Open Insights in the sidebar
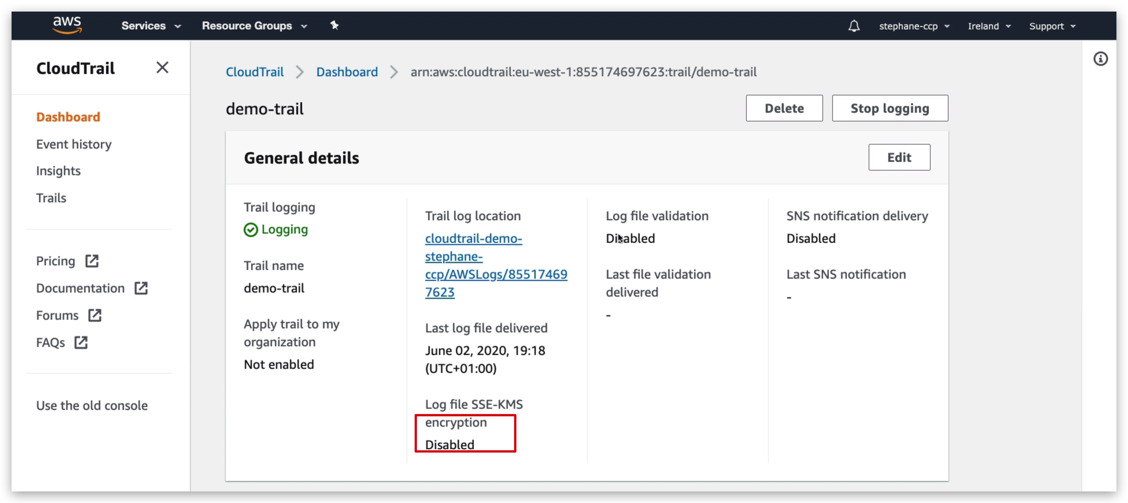Viewport: 1128px width, 503px height. (x=58, y=171)
